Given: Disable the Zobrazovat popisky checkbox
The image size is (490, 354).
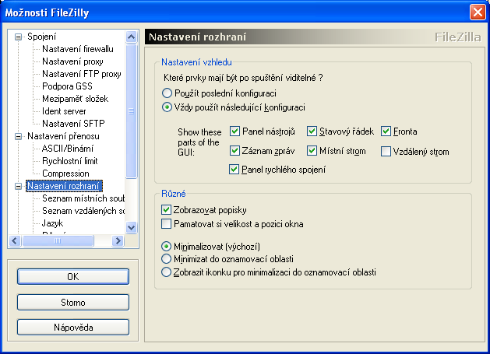Looking at the screenshot, I should click(x=166, y=210).
